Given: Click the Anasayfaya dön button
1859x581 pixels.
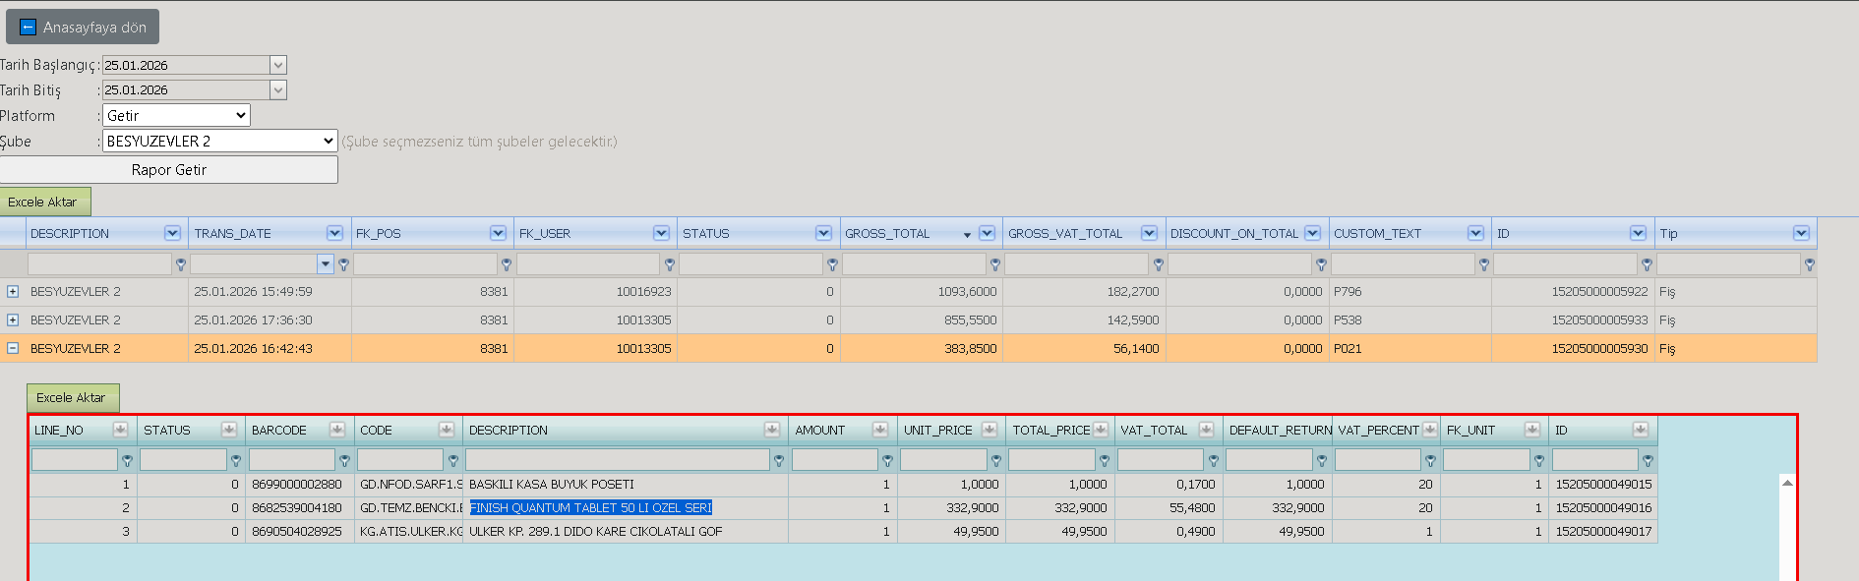Looking at the screenshot, I should (83, 28).
